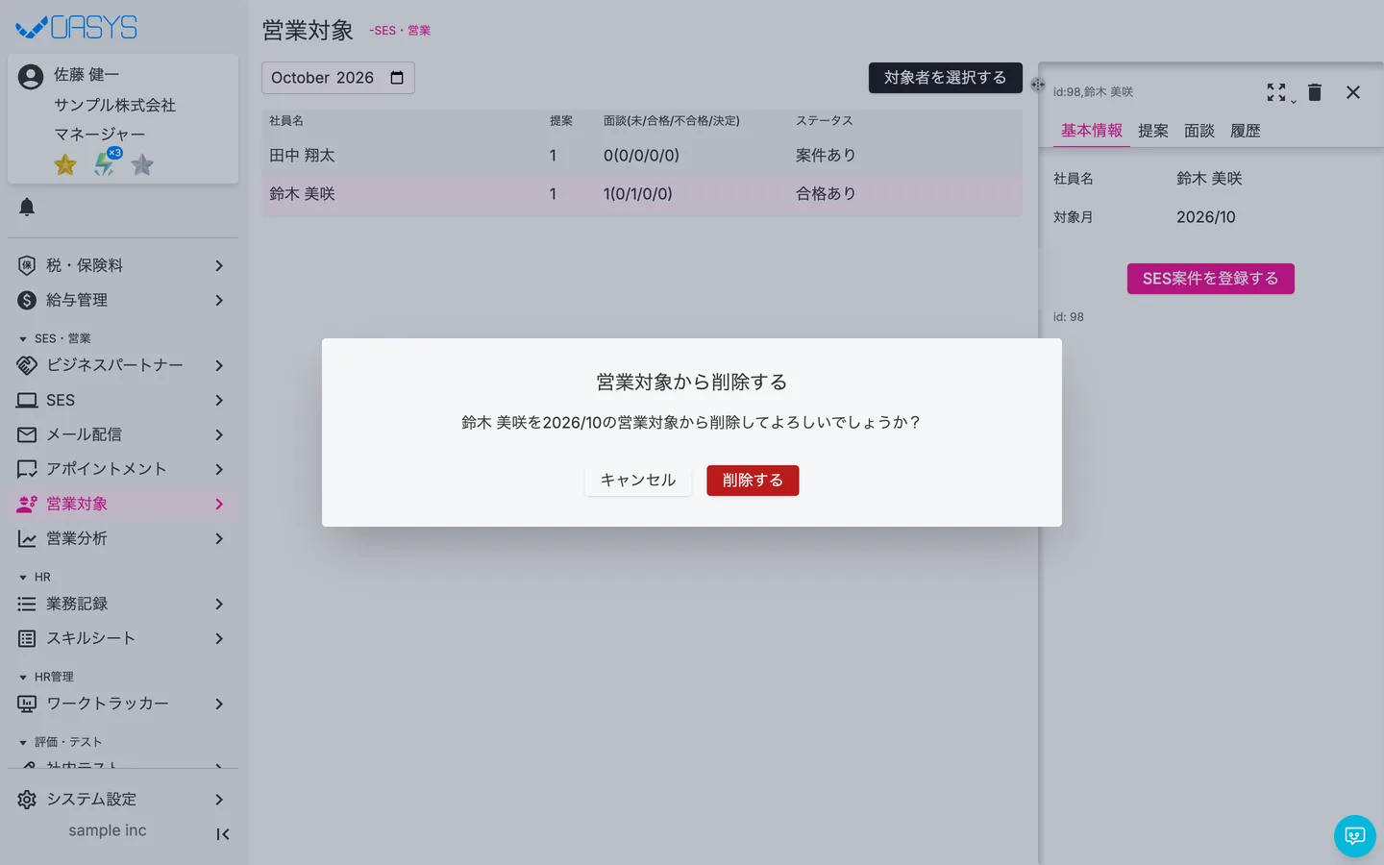The image size is (1384, 865).
Task: Switch to 提案 tab
Action: coord(1153,131)
